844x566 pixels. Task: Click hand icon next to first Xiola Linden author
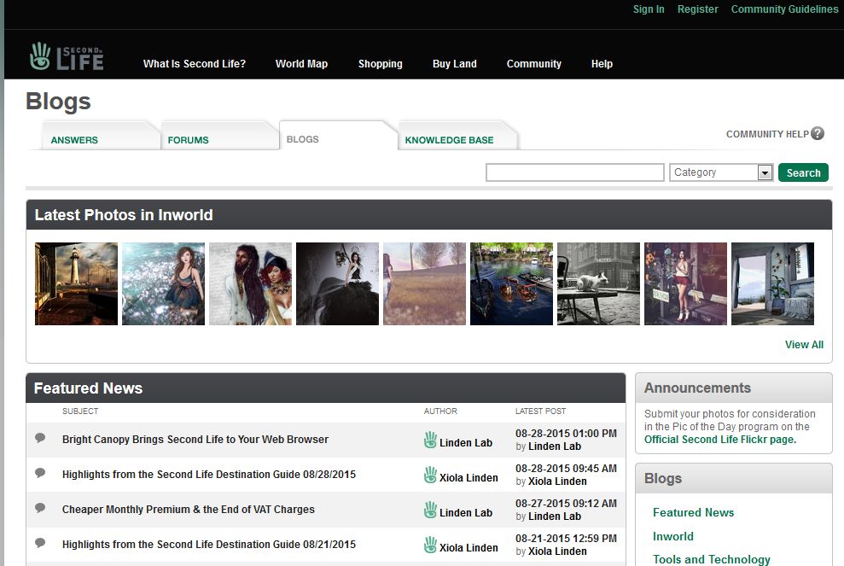coord(431,476)
